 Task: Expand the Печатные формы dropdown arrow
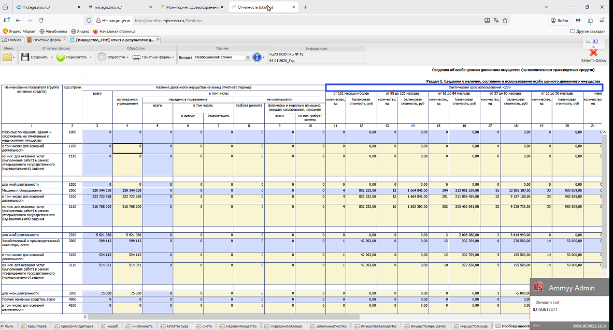[x=173, y=57]
